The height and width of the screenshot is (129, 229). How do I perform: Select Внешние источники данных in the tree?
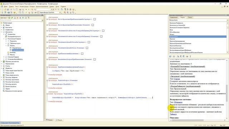tap(14, 91)
